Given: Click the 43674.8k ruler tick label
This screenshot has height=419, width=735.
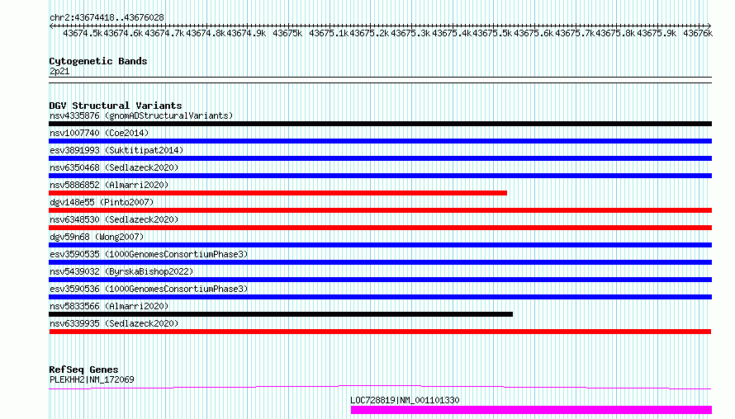Looking at the screenshot, I should coord(206,33).
